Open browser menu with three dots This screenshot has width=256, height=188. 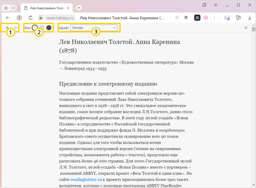tap(214, 18)
